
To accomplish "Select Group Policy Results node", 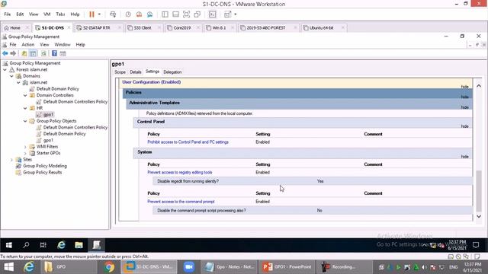I will (43, 173).
